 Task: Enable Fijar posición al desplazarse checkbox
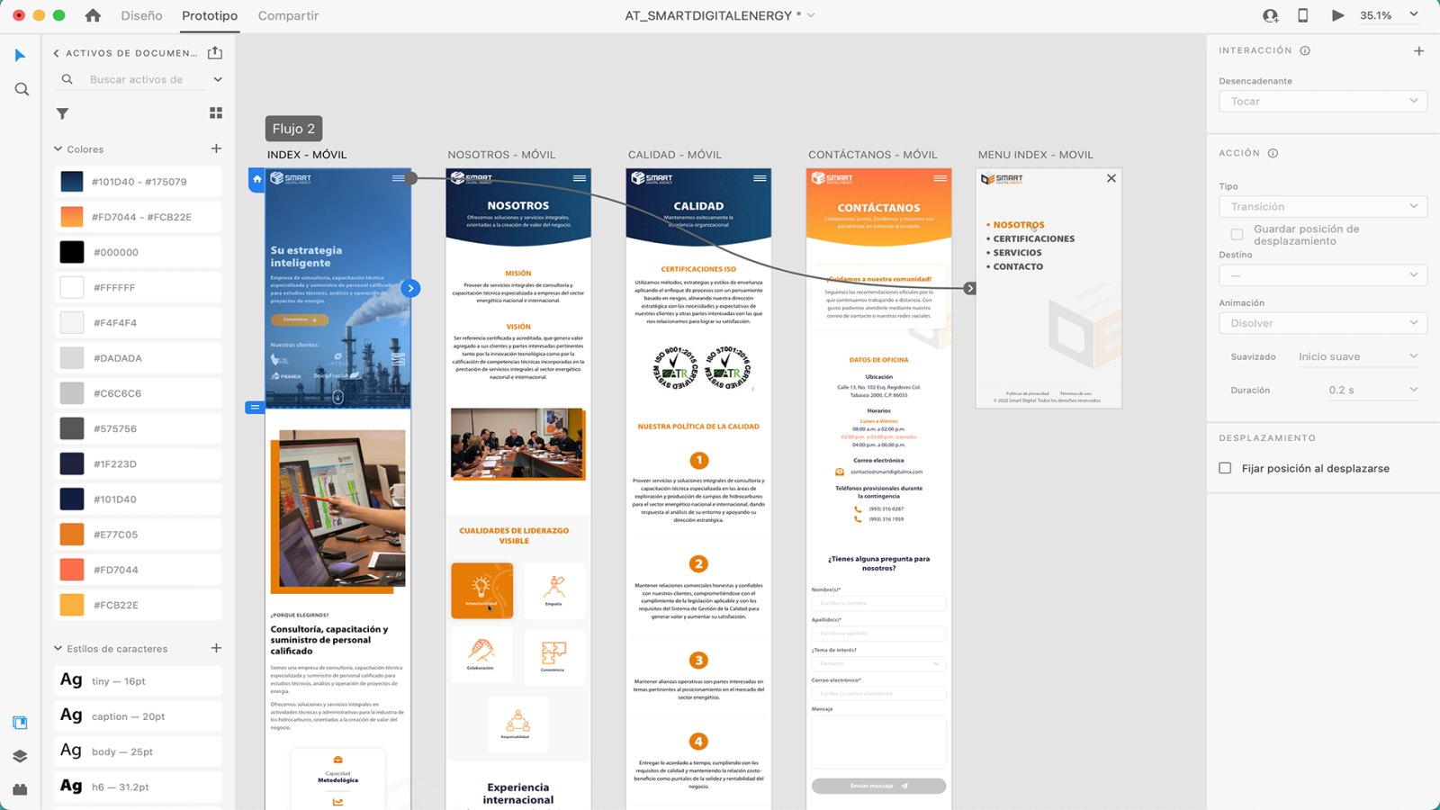(x=1225, y=468)
